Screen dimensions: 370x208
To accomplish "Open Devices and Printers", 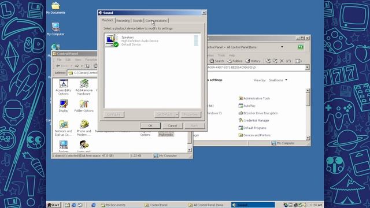I will (x=254, y=135).
